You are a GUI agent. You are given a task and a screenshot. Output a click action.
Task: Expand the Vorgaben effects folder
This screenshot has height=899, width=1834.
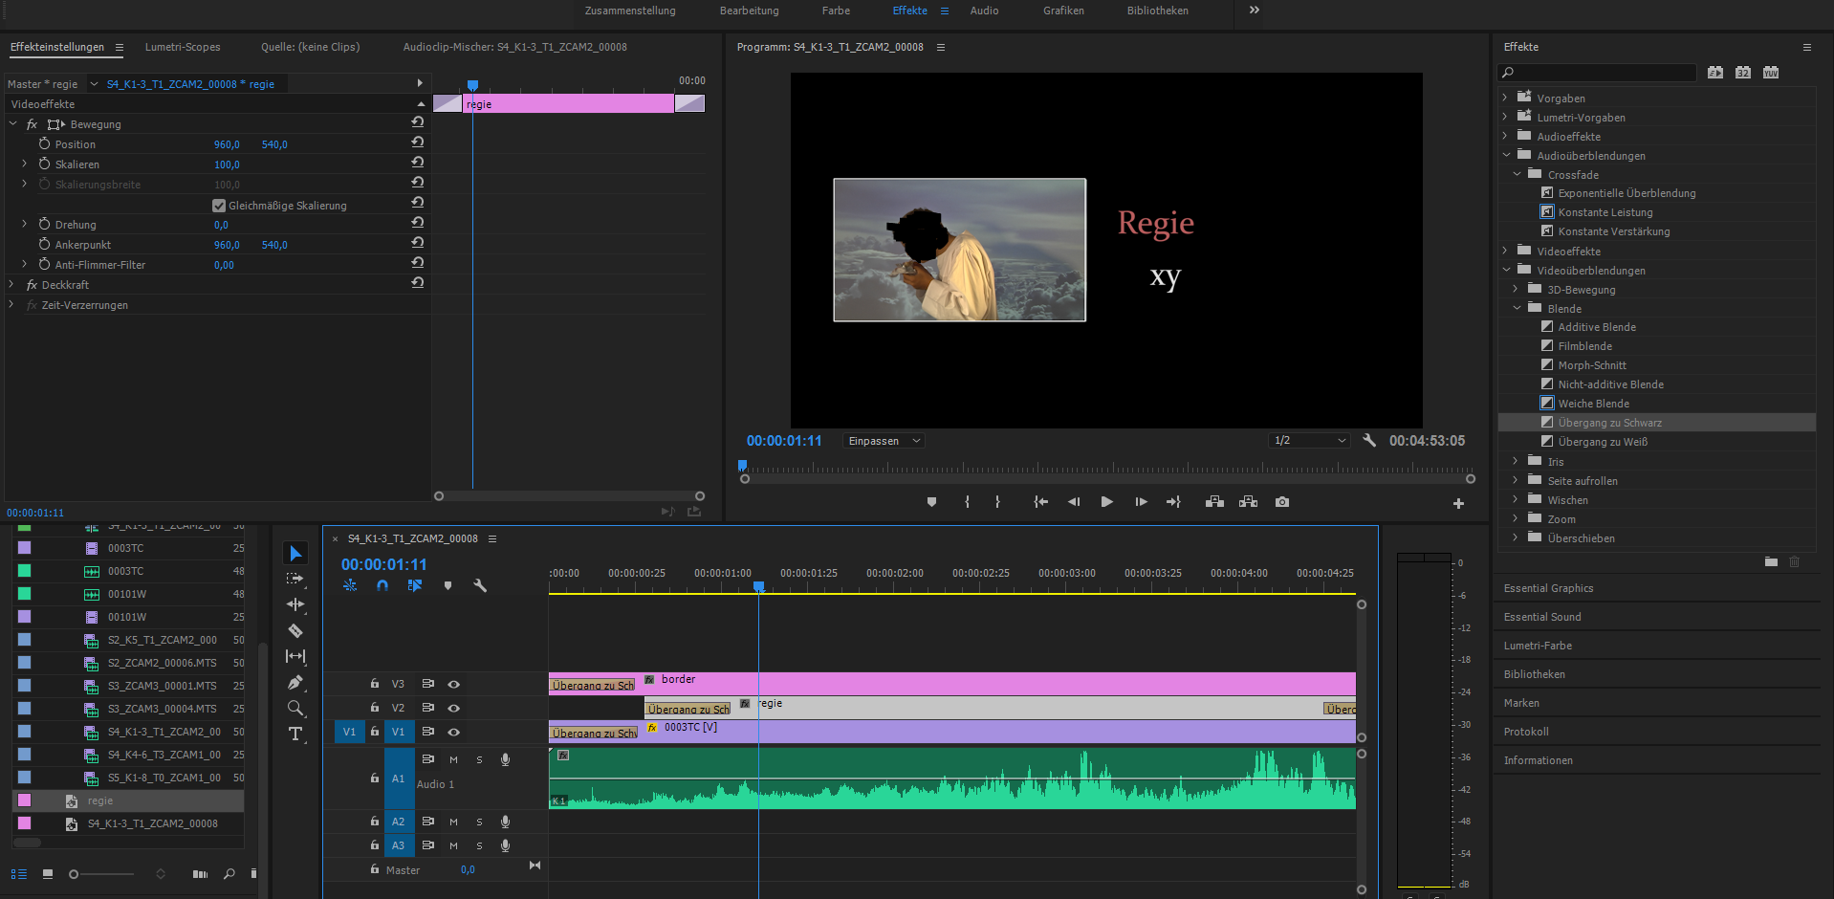coord(1505,98)
